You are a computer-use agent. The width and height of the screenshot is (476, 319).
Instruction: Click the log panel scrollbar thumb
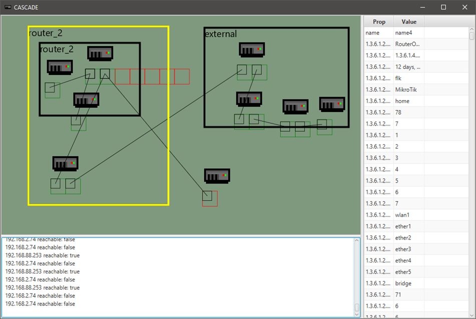(357, 307)
